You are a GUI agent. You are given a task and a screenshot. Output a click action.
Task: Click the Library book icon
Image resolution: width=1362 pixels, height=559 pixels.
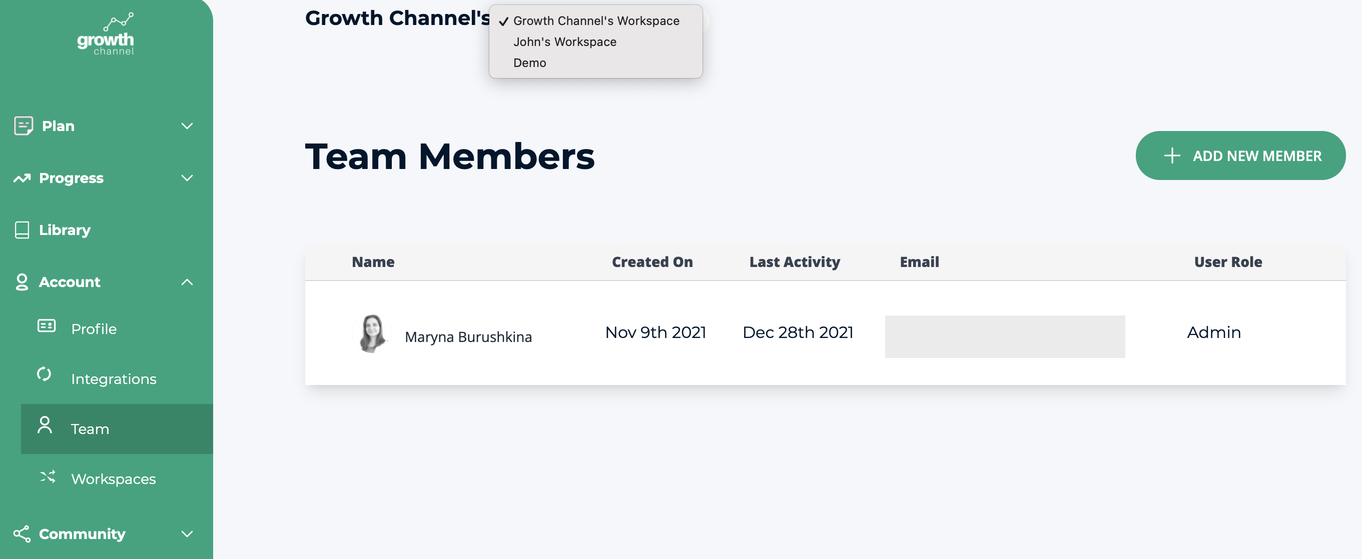click(x=22, y=230)
